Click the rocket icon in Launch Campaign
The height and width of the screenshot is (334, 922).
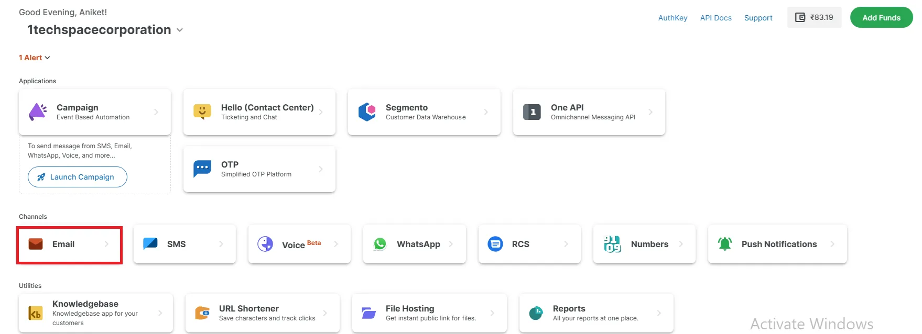41,177
